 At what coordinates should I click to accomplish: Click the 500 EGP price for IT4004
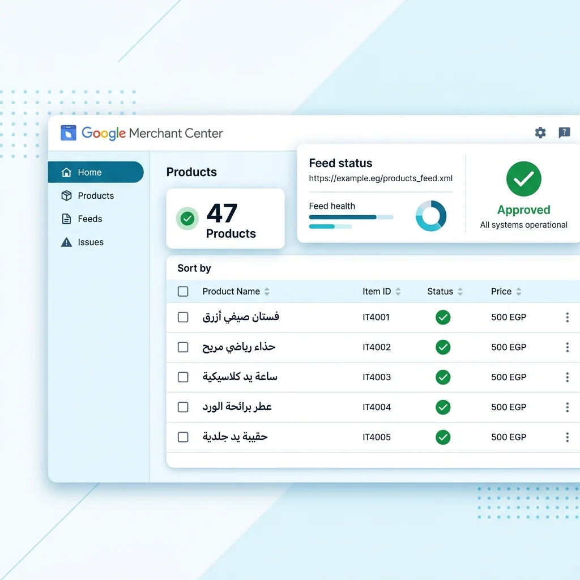coord(509,407)
